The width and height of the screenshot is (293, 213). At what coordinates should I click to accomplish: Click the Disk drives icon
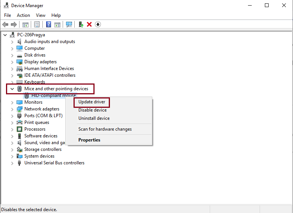[20, 55]
